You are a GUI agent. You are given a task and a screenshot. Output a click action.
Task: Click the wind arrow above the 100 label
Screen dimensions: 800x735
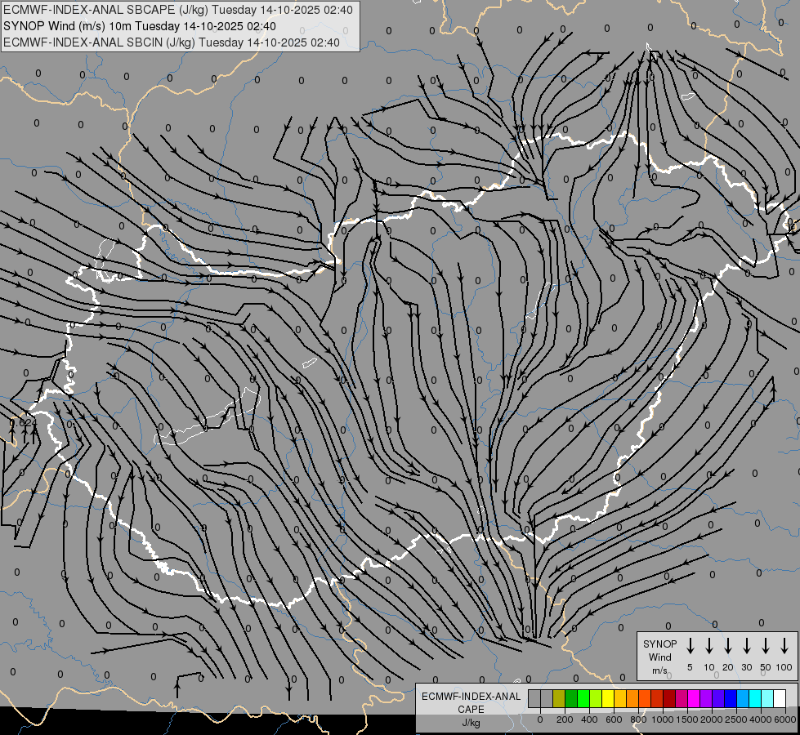[784, 646]
